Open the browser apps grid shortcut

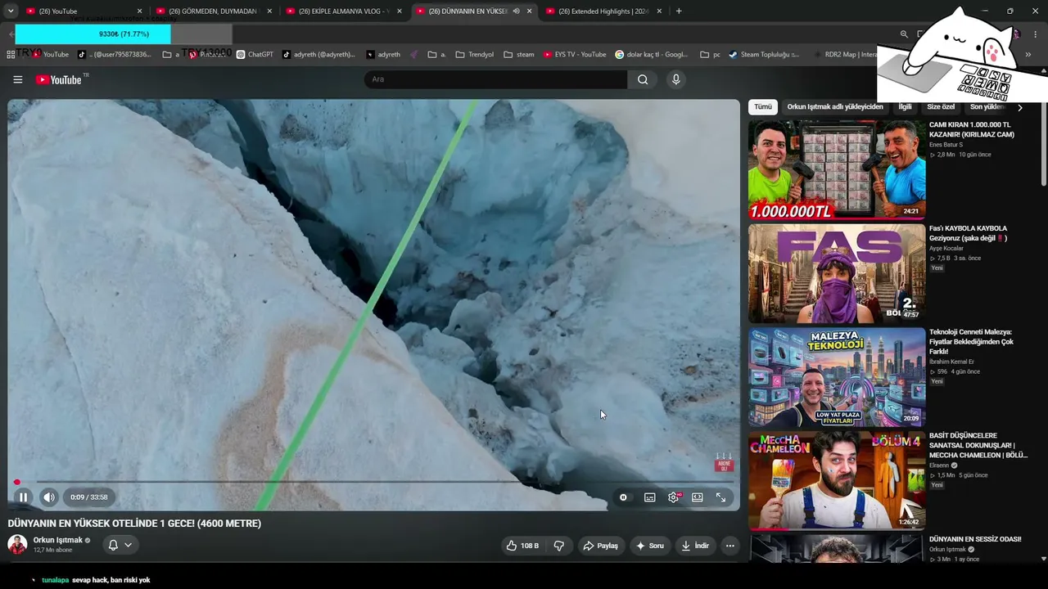(11, 55)
